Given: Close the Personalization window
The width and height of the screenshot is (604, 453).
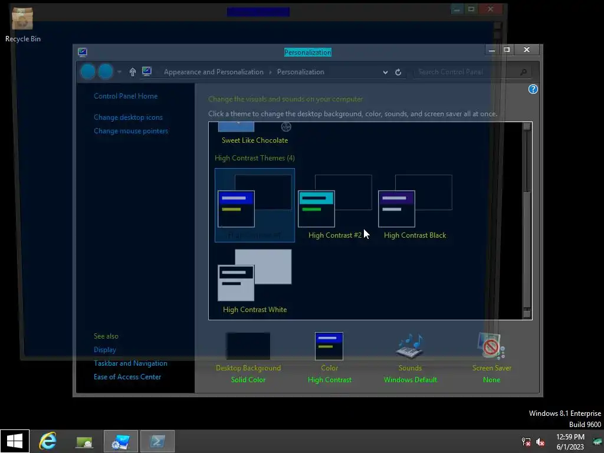Looking at the screenshot, I should tap(527, 50).
